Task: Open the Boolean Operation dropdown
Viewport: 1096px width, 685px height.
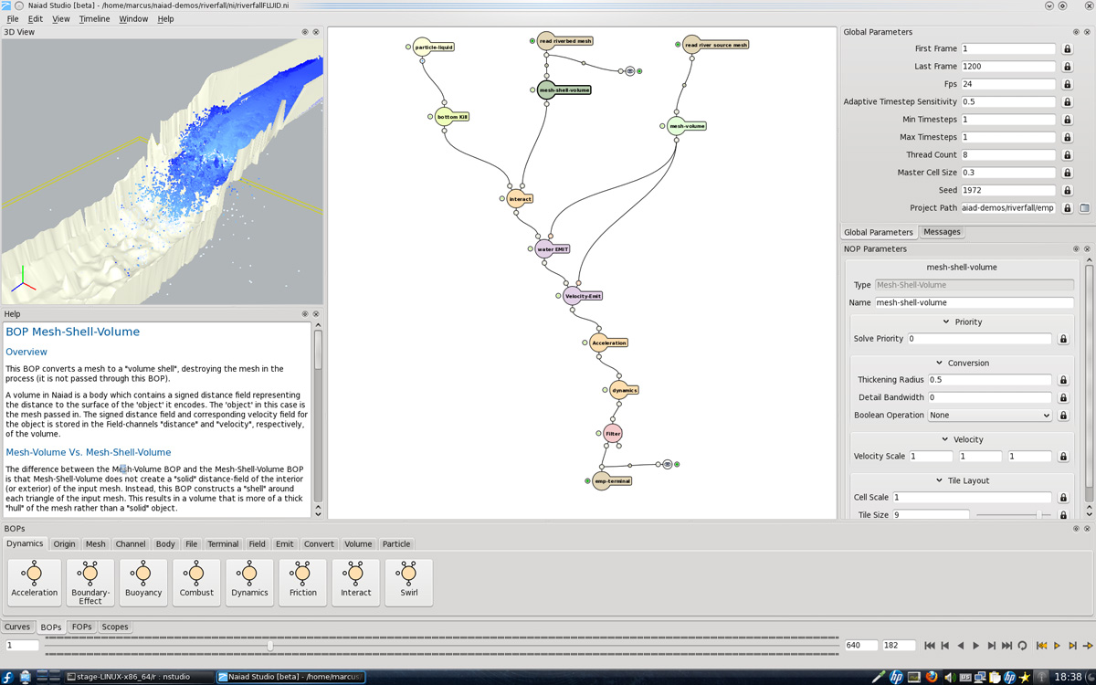Action: coord(990,416)
